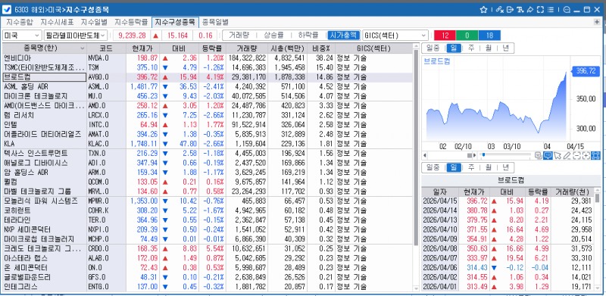
Task: Open 지수일별 tab
Action: (94, 22)
